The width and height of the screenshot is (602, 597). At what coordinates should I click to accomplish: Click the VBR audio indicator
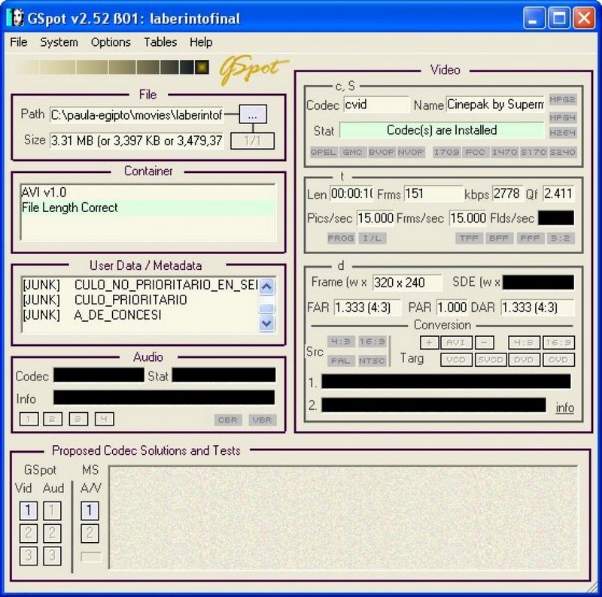[x=262, y=420]
